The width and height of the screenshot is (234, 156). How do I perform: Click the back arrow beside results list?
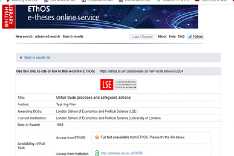click(21, 58)
